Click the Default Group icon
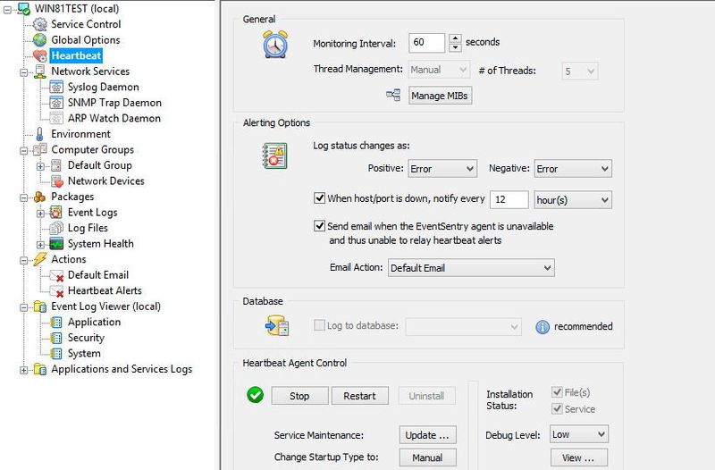 click(x=56, y=165)
